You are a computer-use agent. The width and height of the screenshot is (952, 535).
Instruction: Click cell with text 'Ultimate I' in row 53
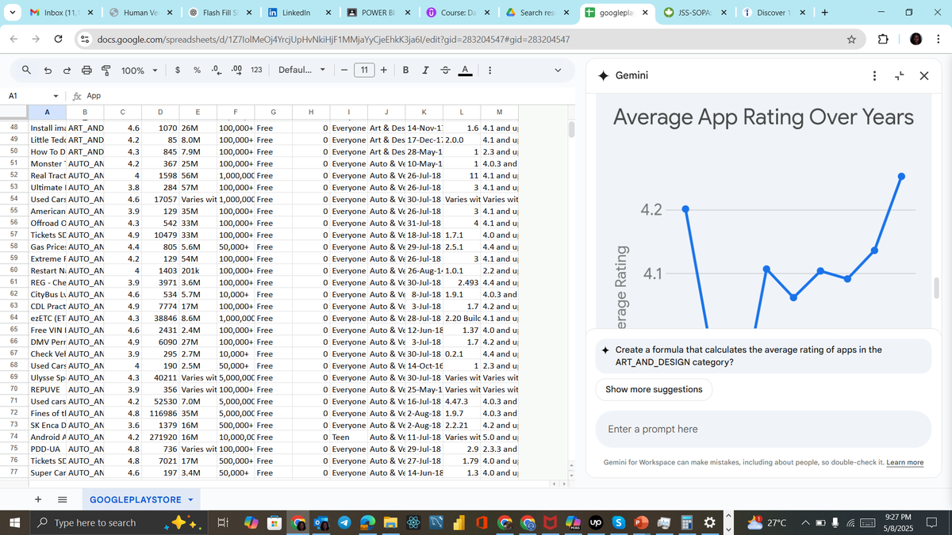click(48, 187)
